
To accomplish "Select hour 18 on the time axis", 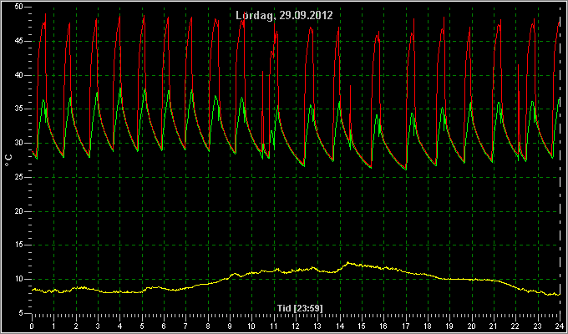I will tap(428, 326).
